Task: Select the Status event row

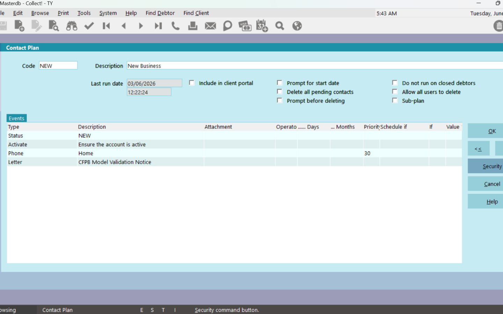Action: 234,136
